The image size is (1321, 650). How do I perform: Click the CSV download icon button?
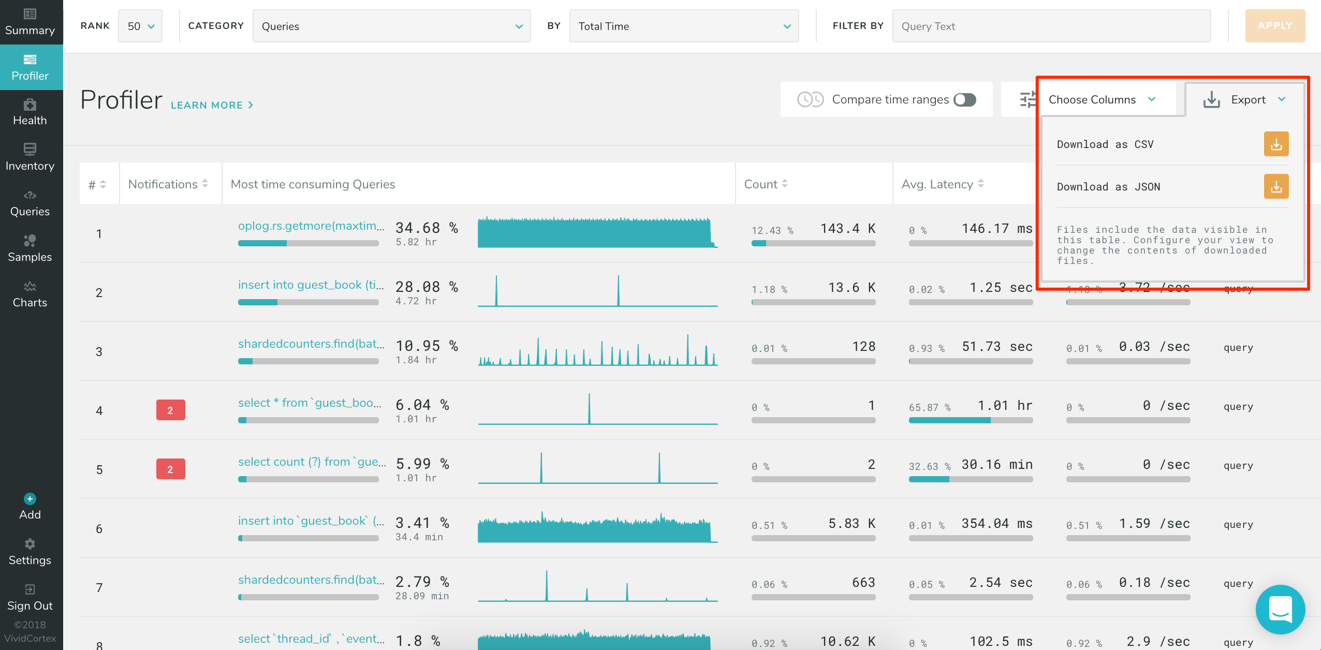(1276, 144)
